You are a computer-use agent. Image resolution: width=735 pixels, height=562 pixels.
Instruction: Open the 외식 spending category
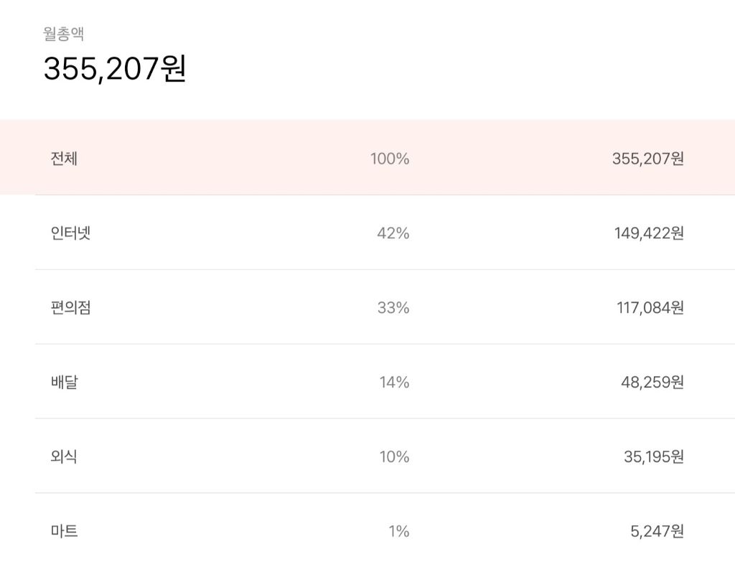(x=64, y=457)
